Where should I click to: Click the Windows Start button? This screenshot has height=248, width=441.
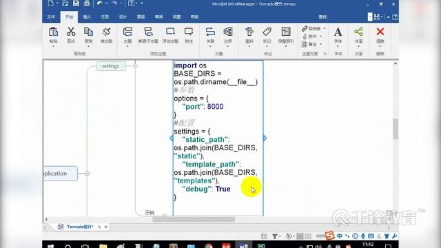coord(50,246)
